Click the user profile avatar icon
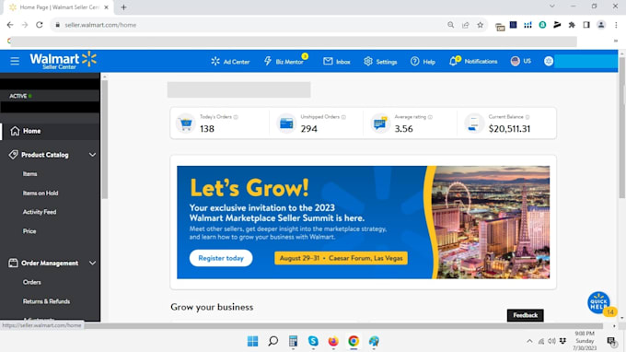 549,61
